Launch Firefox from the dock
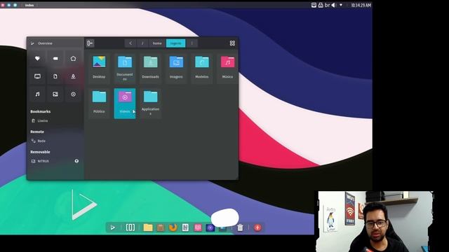The width and height of the screenshot is (449, 252). [173, 227]
